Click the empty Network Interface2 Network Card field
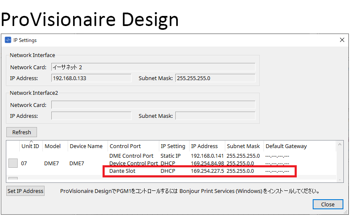This screenshot has height=216, width=356. point(153,105)
